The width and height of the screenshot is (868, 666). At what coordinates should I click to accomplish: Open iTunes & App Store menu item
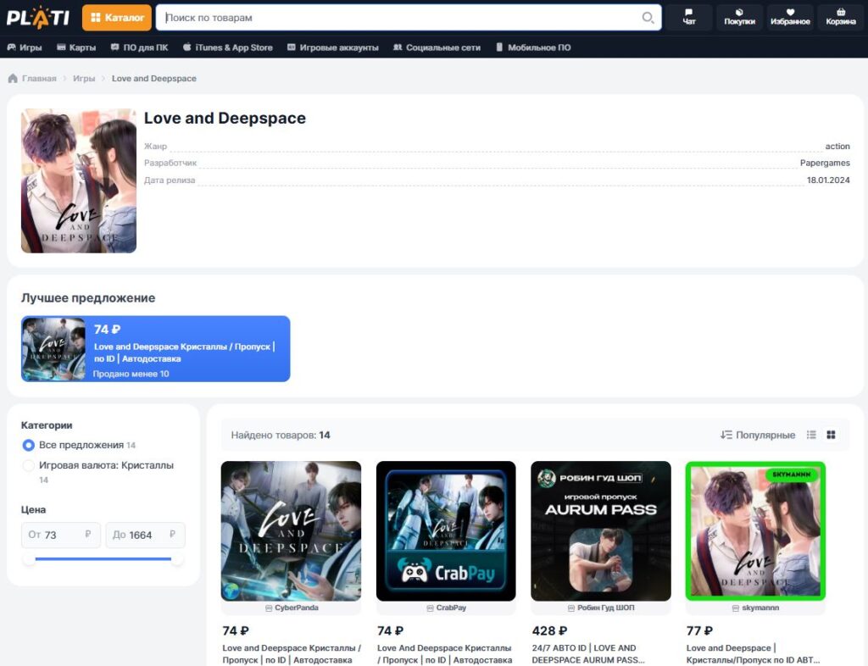tap(227, 47)
